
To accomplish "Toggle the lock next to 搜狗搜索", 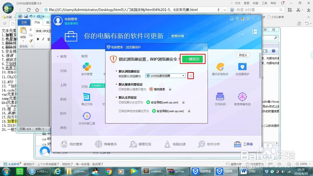I will (170, 89).
